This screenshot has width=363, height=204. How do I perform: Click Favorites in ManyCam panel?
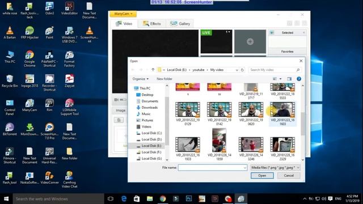[x=288, y=52]
